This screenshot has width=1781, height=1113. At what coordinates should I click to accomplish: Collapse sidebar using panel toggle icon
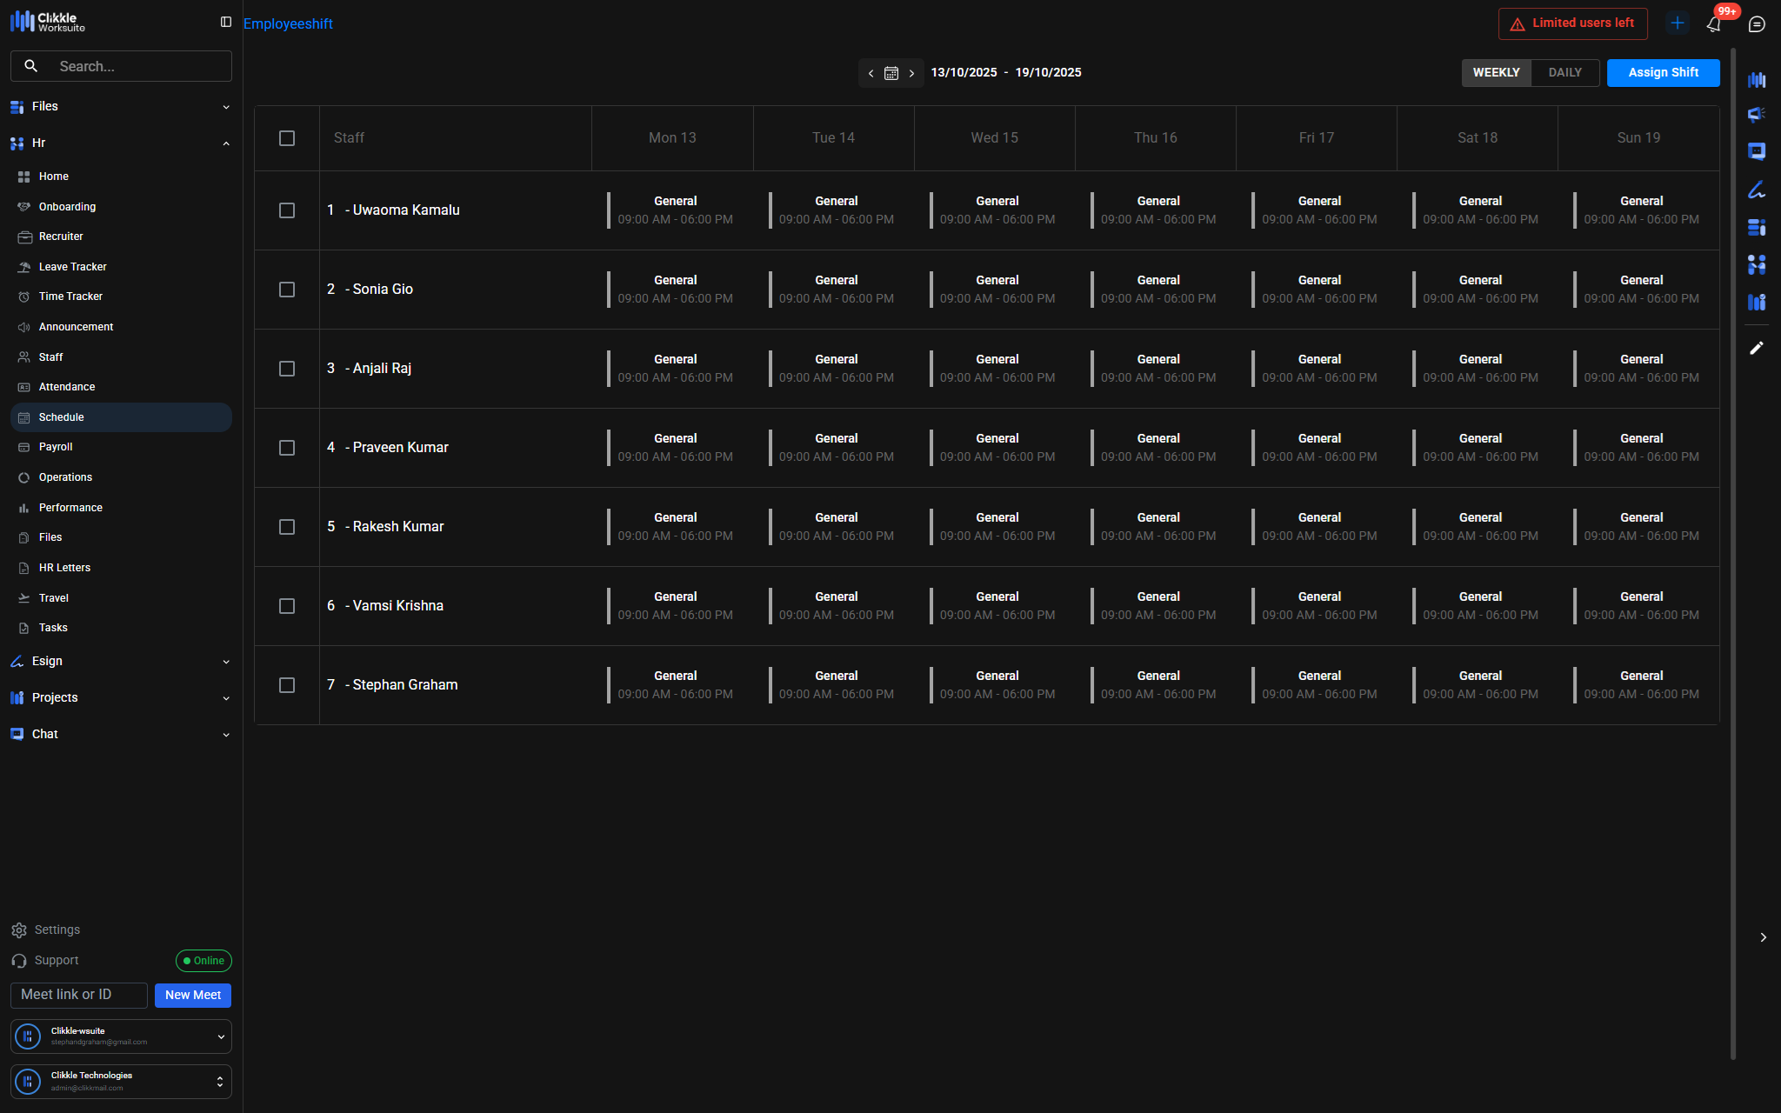(226, 22)
